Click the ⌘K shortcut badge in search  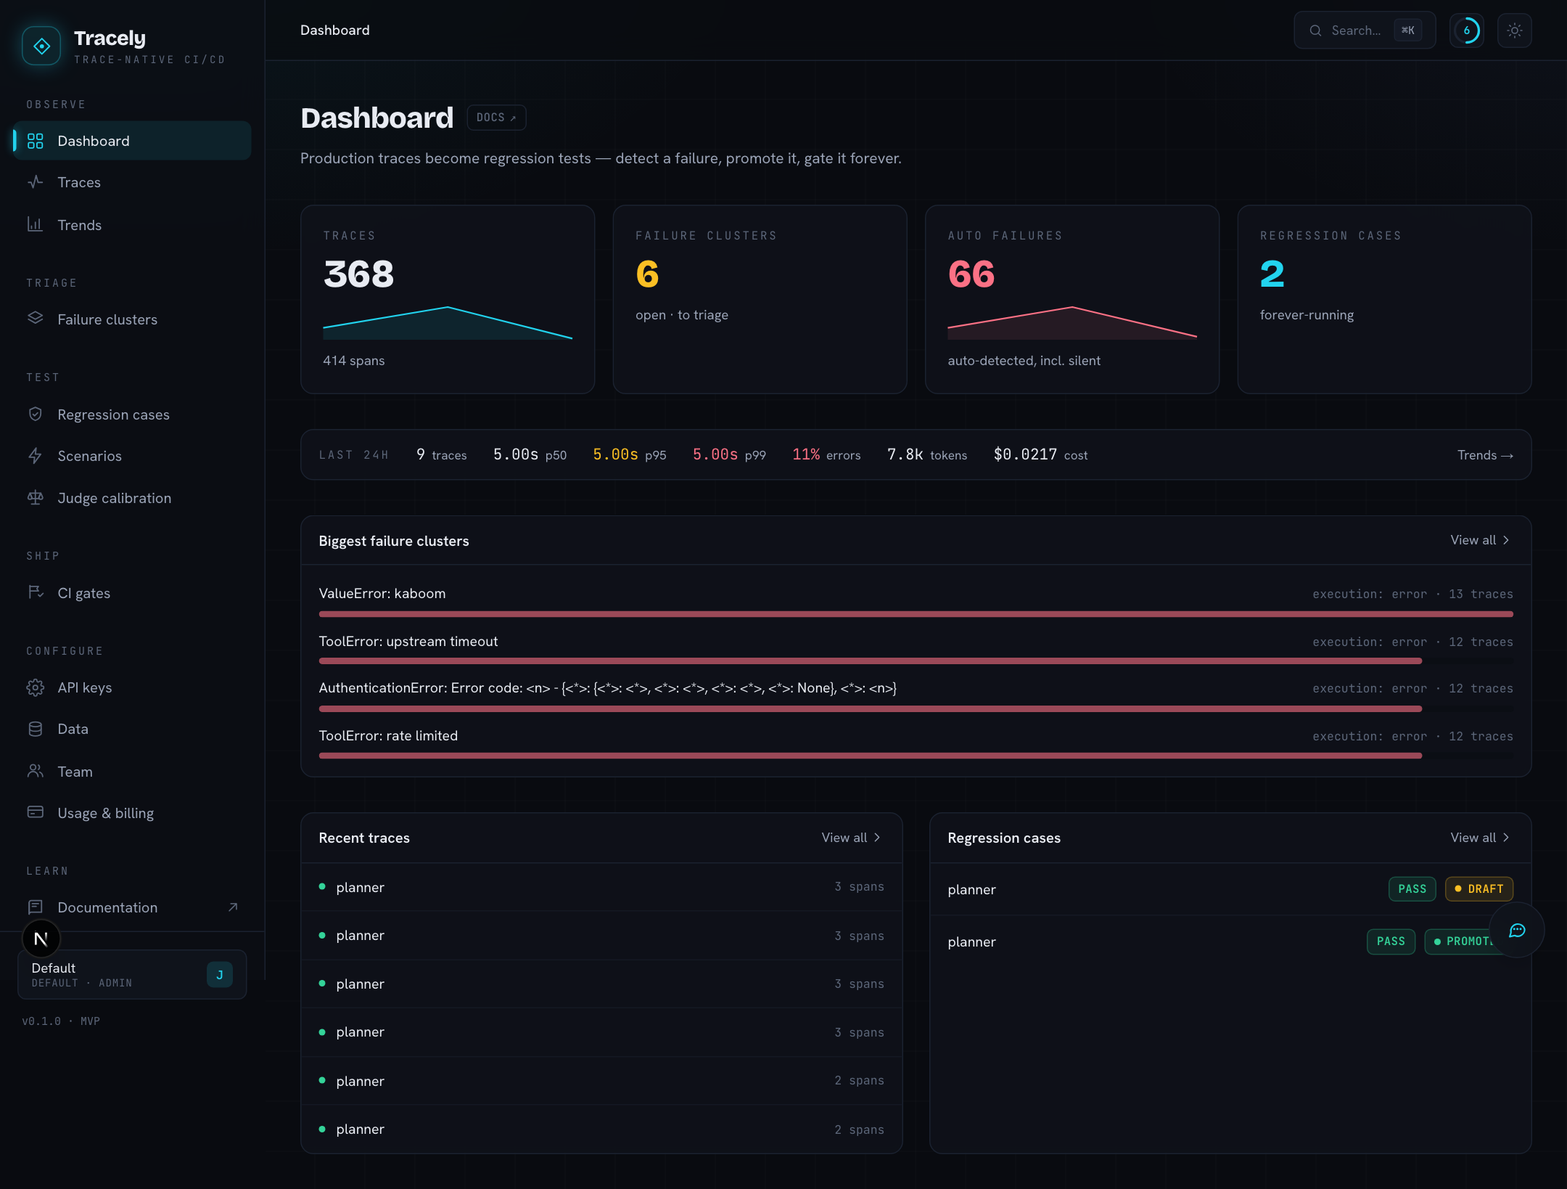(x=1407, y=30)
